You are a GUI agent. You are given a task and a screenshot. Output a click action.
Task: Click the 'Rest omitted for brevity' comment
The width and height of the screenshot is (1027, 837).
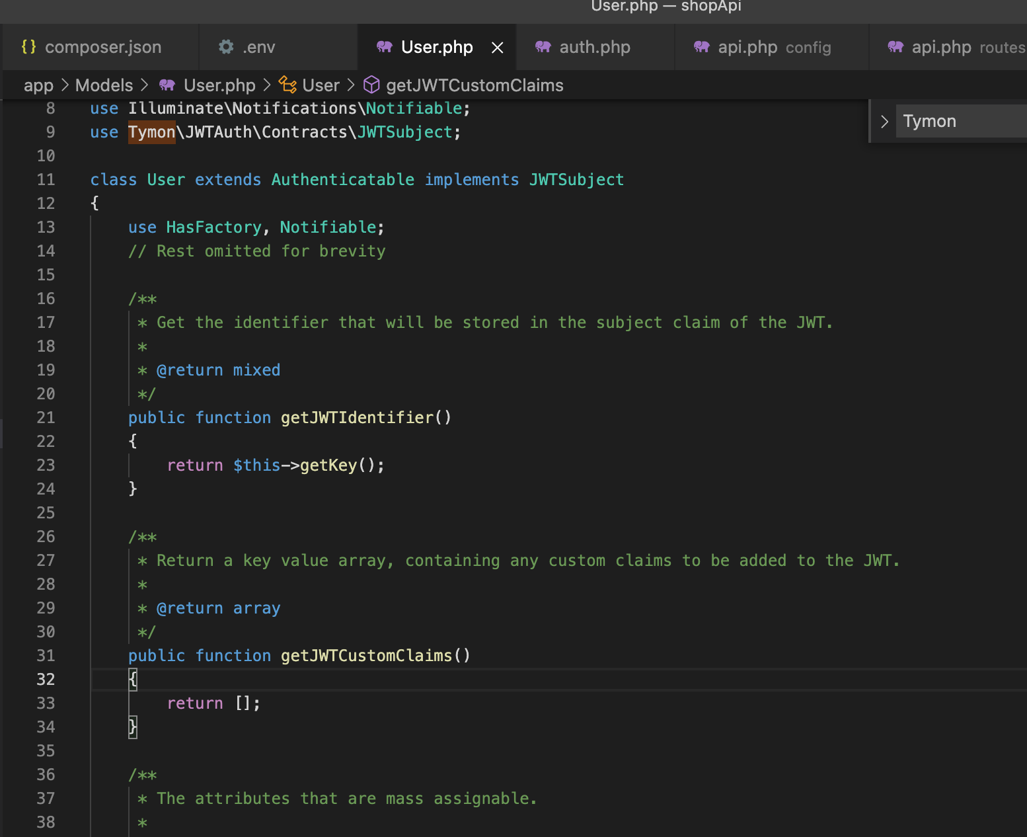point(257,251)
